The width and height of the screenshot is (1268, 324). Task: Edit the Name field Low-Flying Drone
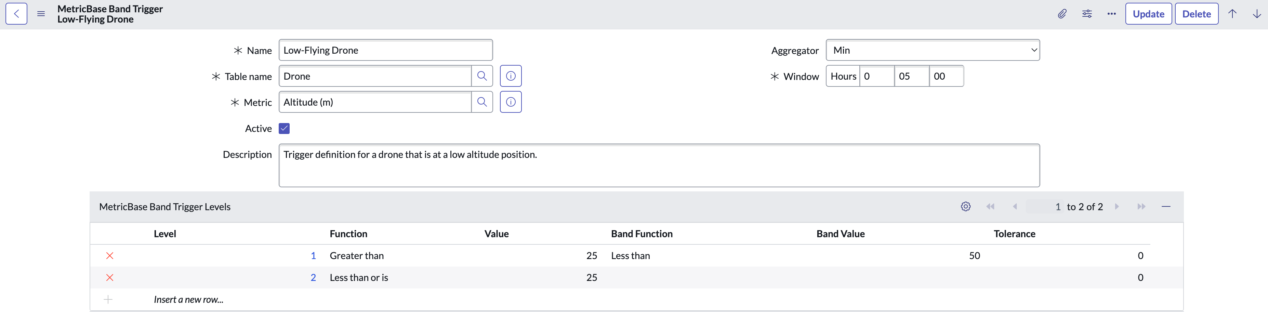pos(385,50)
